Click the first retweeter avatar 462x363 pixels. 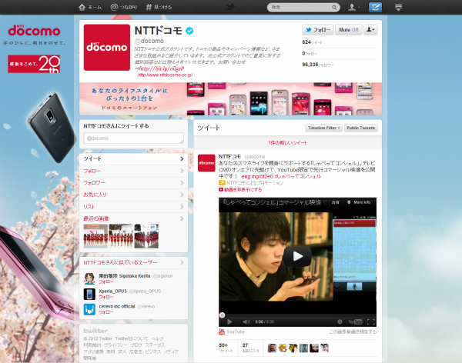[272, 348]
